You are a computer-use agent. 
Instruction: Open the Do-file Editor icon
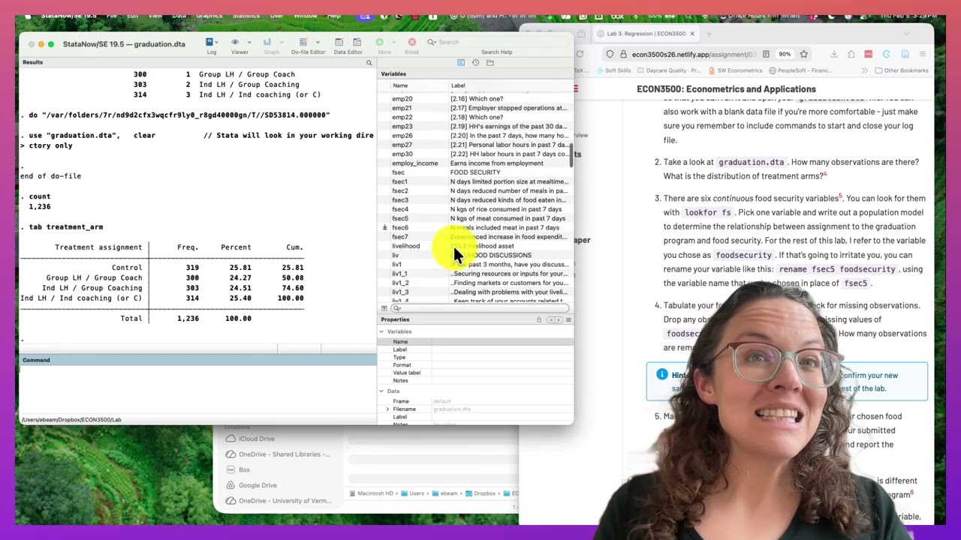(x=303, y=42)
